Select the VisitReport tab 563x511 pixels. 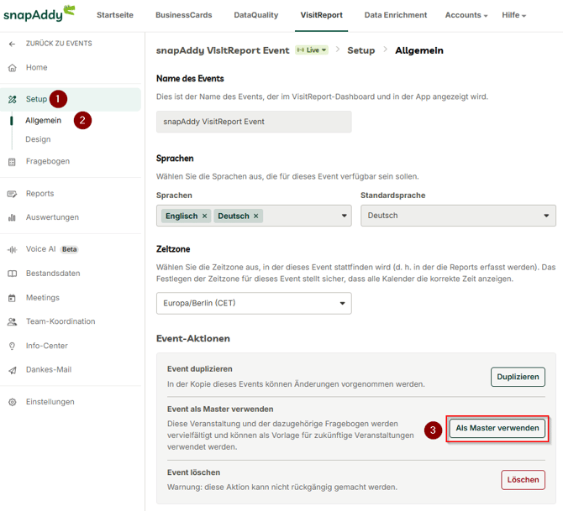[321, 15]
